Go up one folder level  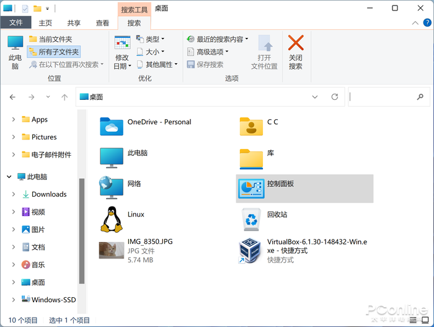coord(64,97)
